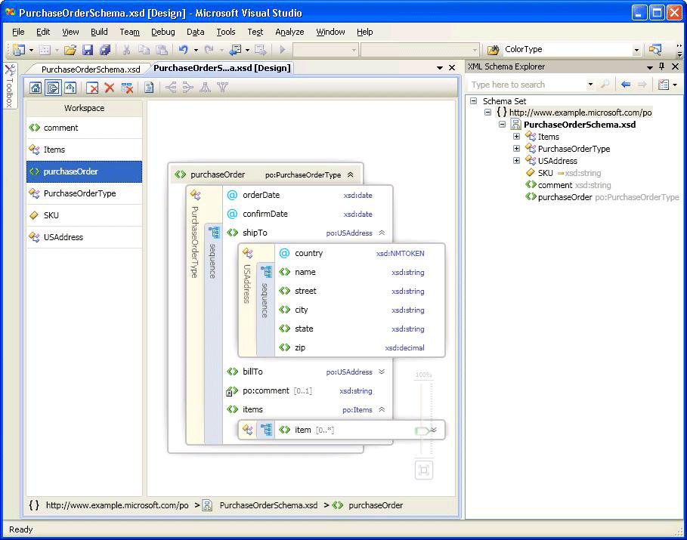Image resolution: width=687 pixels, height=540 pixels.
Task: Click PurchaseOrderSchema.xsd in the breadcrumb bar
Action: coord(268,505)
